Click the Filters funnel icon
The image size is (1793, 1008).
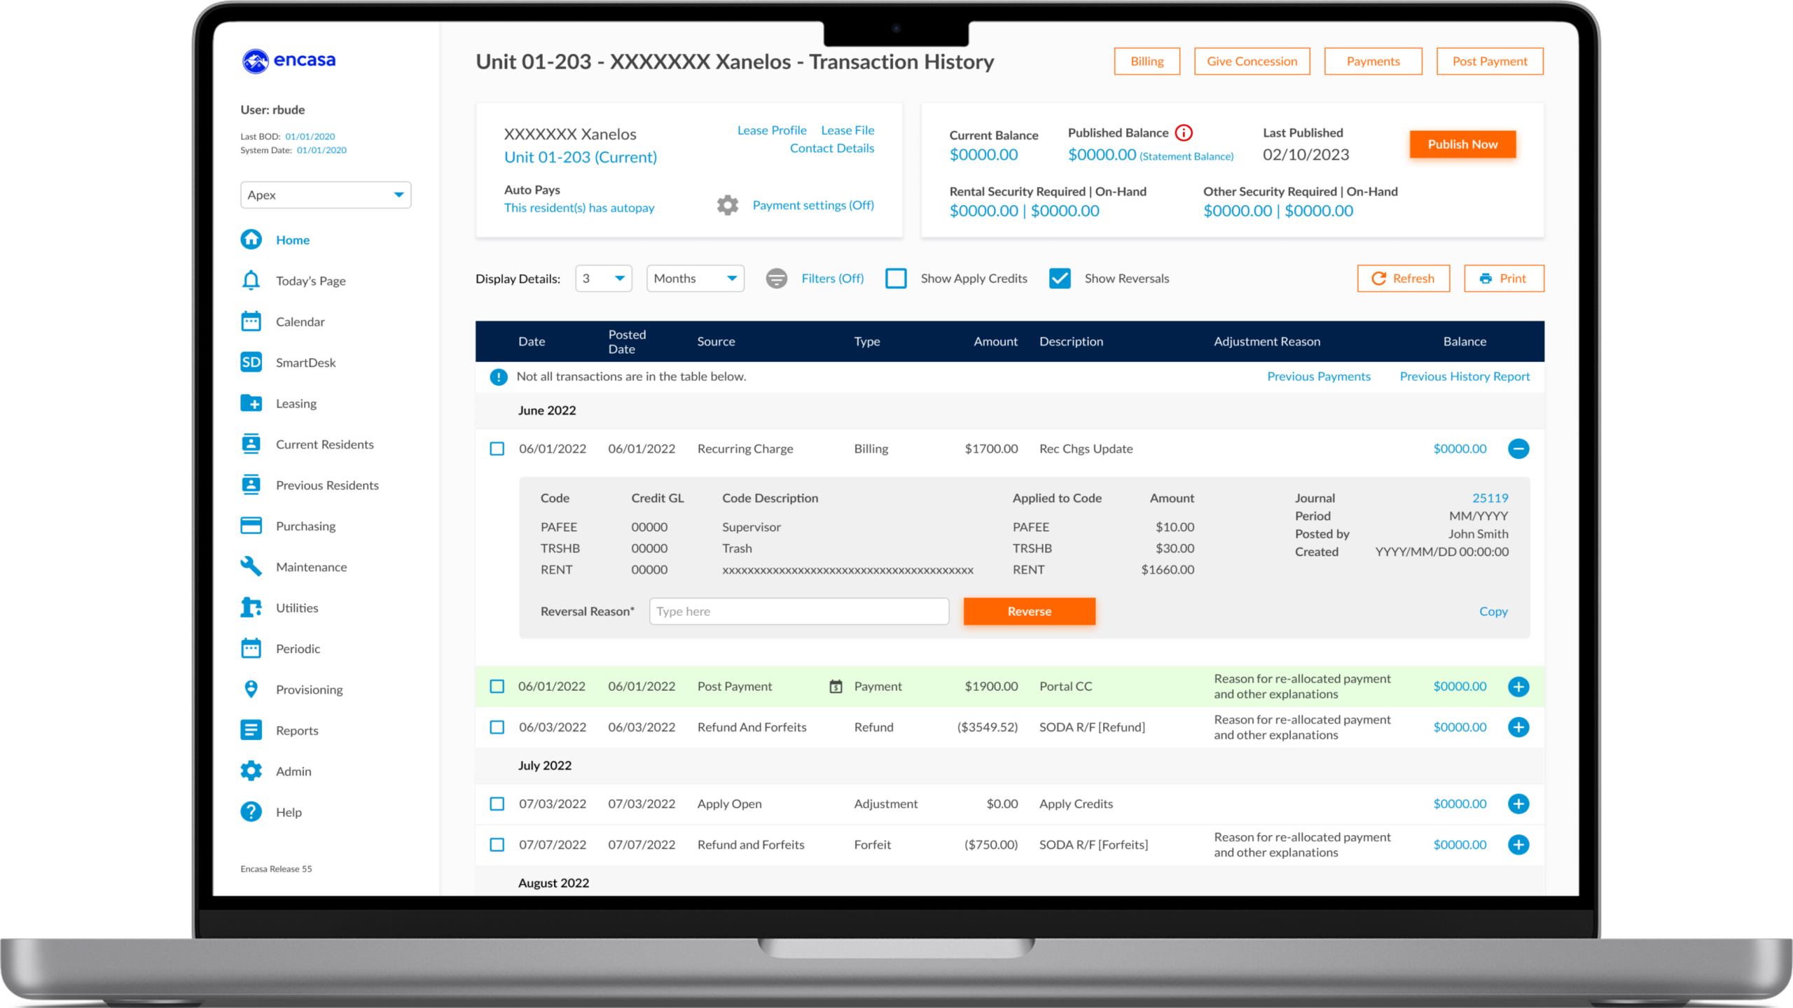click(x=776, y=279)
